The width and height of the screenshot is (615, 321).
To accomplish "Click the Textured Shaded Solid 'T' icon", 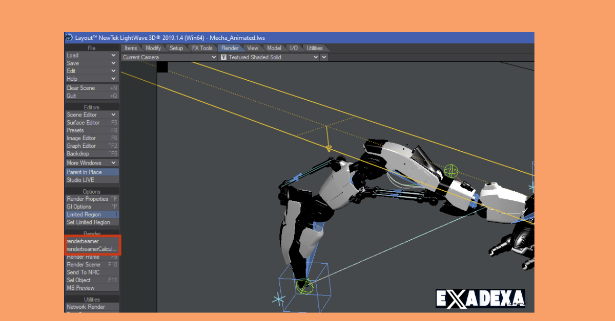I will coord(223,57).
